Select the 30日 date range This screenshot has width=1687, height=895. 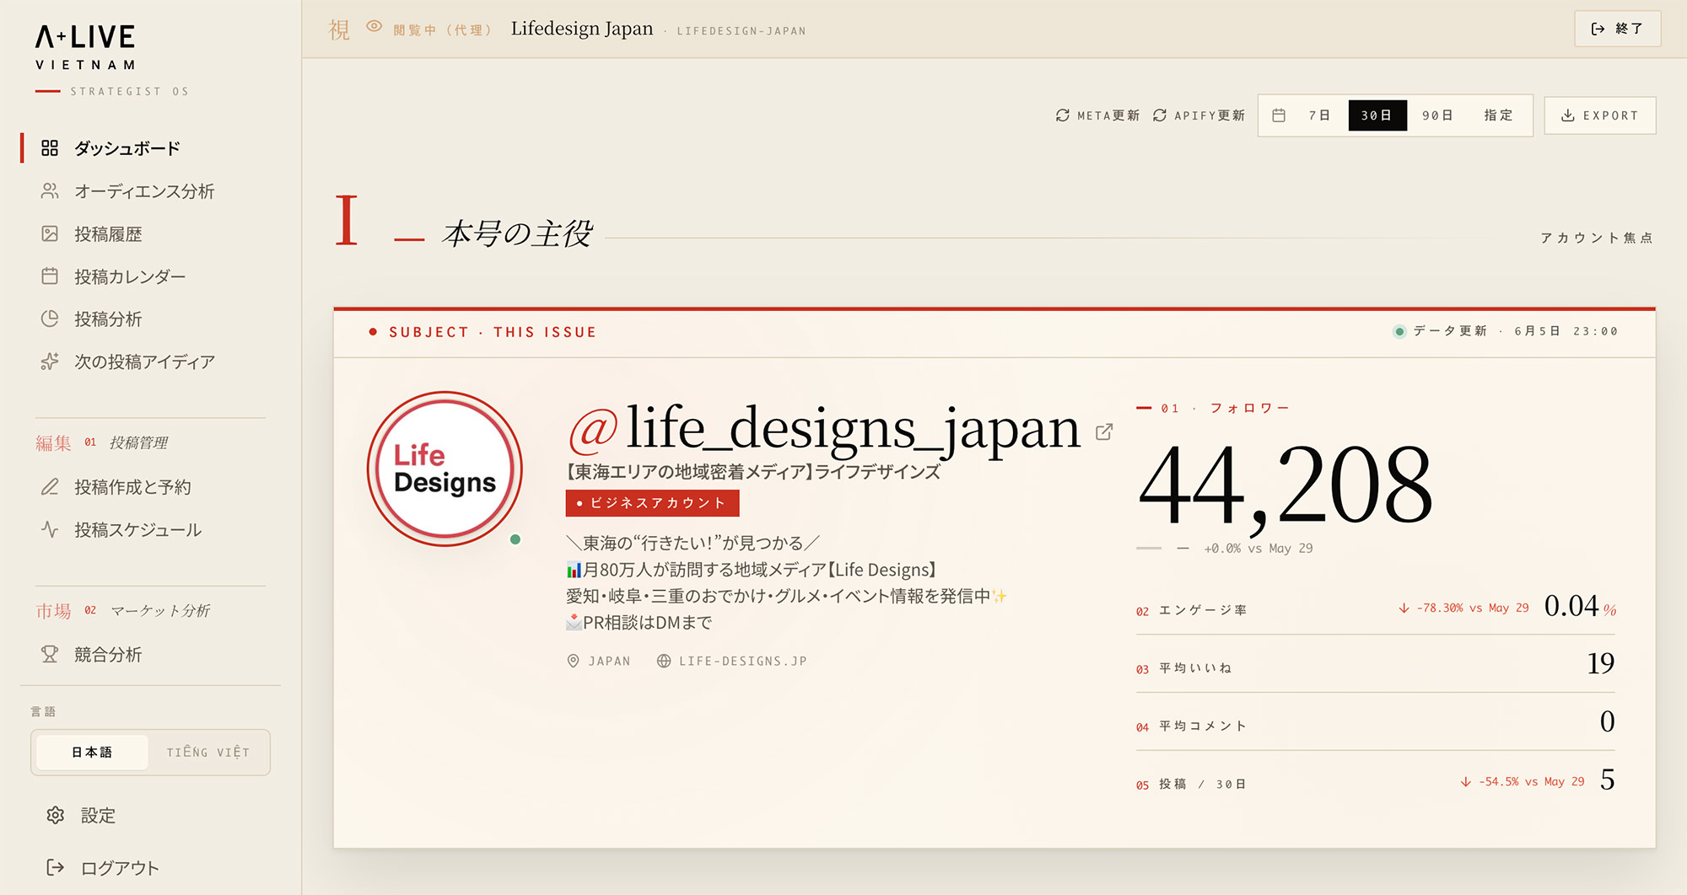point(1377,115)
